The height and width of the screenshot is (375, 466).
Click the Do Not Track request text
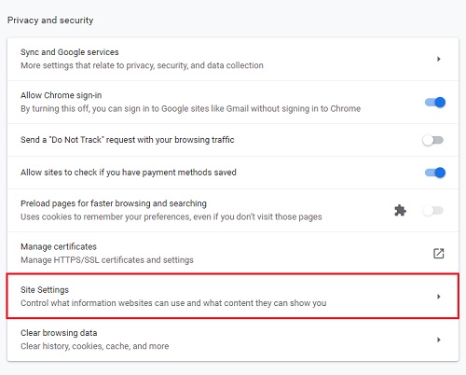[x=128, y=140]
